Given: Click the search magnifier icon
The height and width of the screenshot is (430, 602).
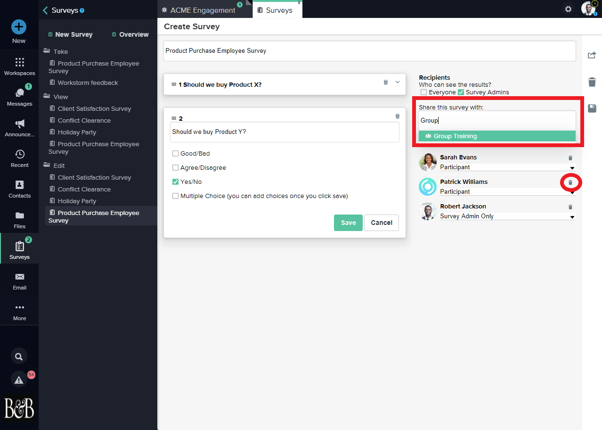Looking at the screenshot, I should click(x=19, y=356).
